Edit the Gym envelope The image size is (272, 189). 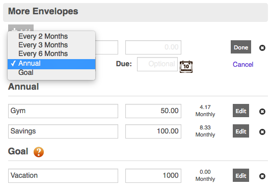point(241,111)
